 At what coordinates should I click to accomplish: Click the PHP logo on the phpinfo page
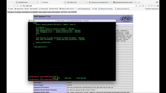pyautogui.click(x=126, y=19)
